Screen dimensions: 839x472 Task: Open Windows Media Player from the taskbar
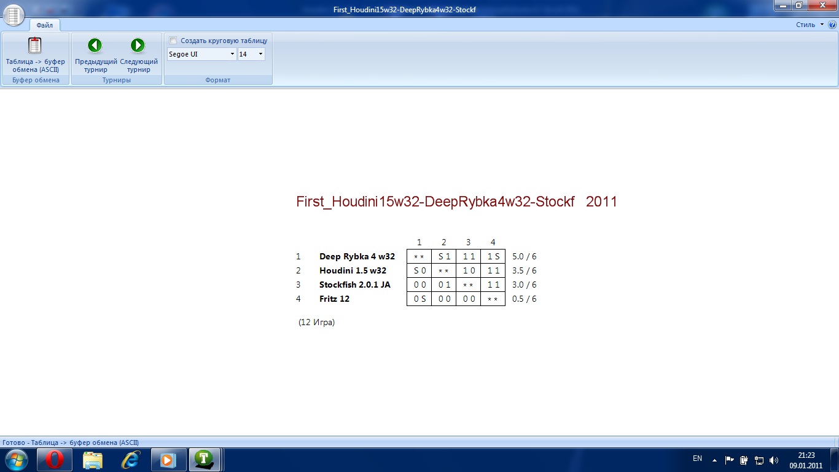[167, 459]
